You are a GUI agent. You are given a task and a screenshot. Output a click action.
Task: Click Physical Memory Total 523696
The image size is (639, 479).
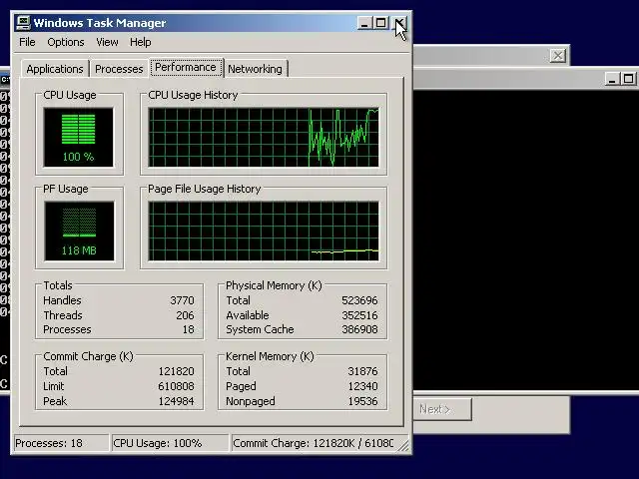coord(359,300)
